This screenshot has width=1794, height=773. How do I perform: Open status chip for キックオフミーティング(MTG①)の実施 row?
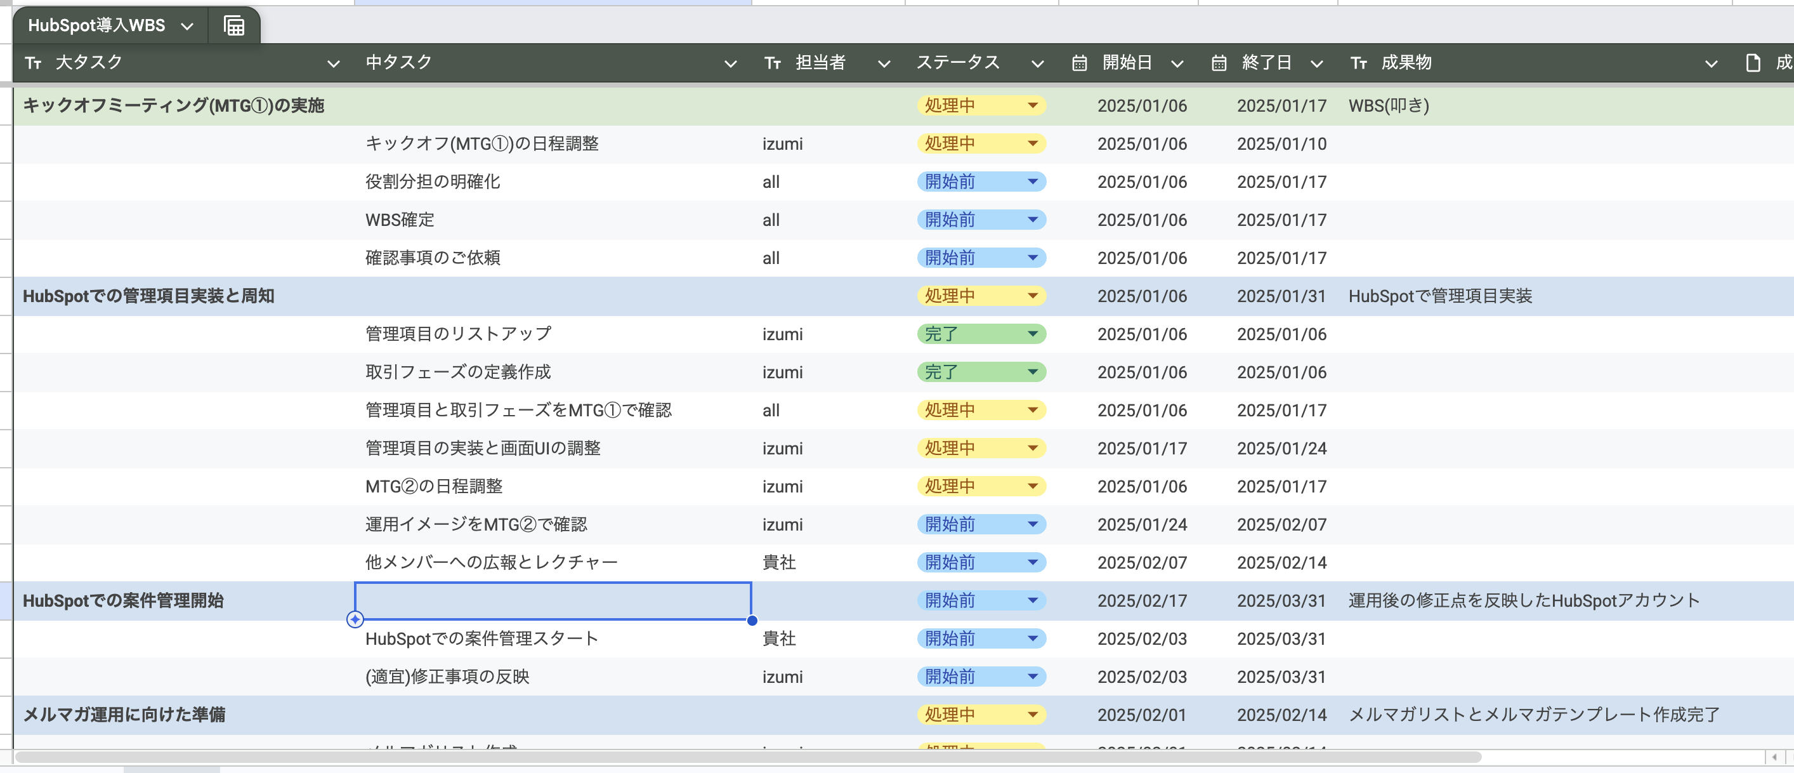click(981, 106)
